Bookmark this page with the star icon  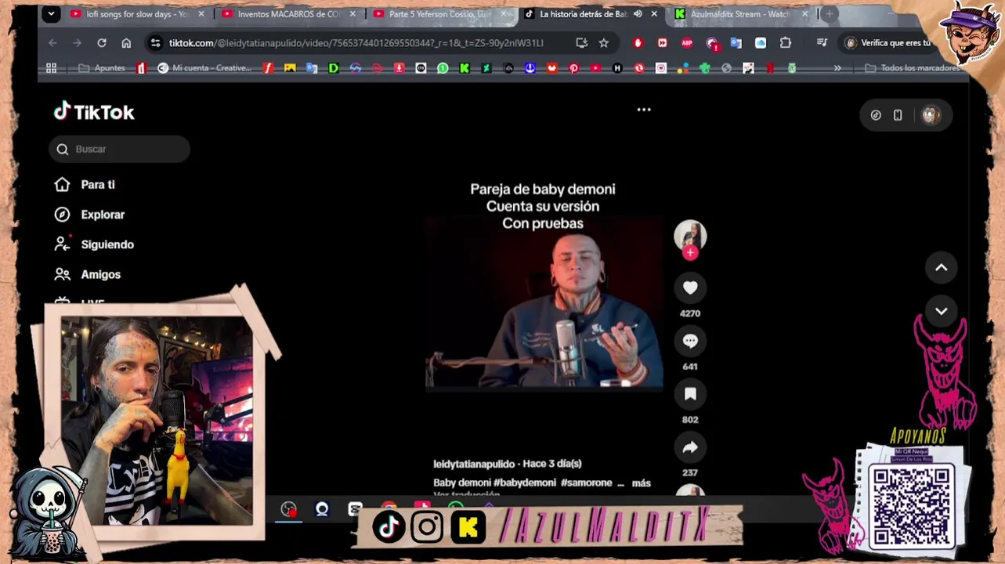coord(604,43)
